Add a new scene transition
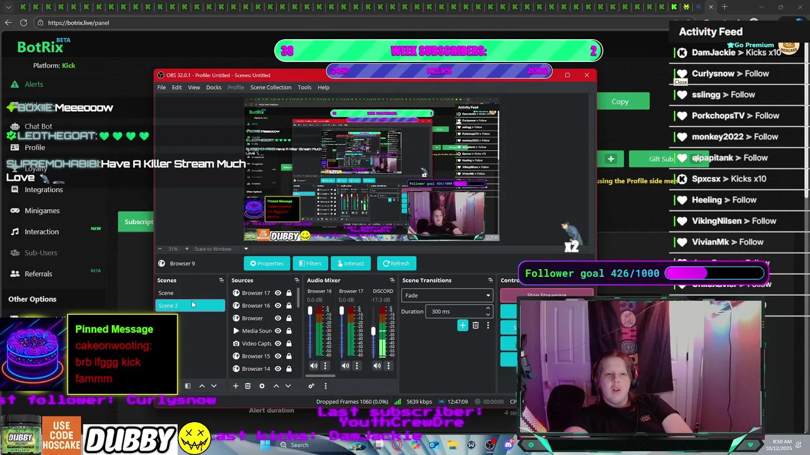810x455 pixels. click(463, 325)
